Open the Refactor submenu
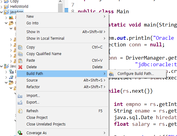Viewport: 177px width, 136px height. tap(63, 87)
